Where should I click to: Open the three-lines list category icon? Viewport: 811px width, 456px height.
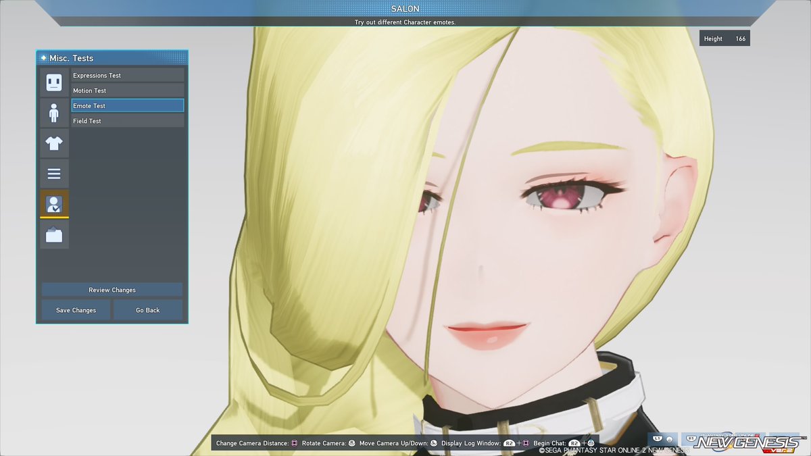[54, 174]
